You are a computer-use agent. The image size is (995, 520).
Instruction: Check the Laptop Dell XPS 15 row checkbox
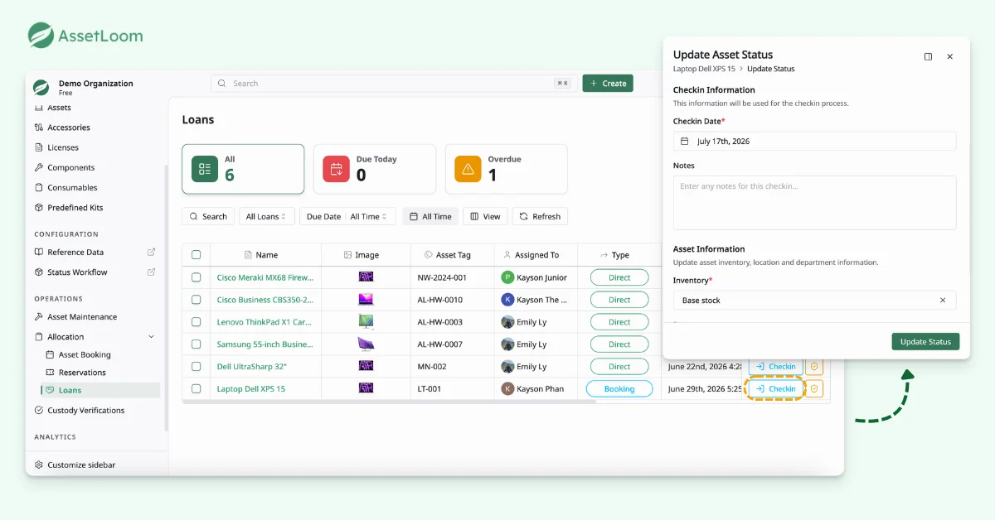[x=197, y=389]
